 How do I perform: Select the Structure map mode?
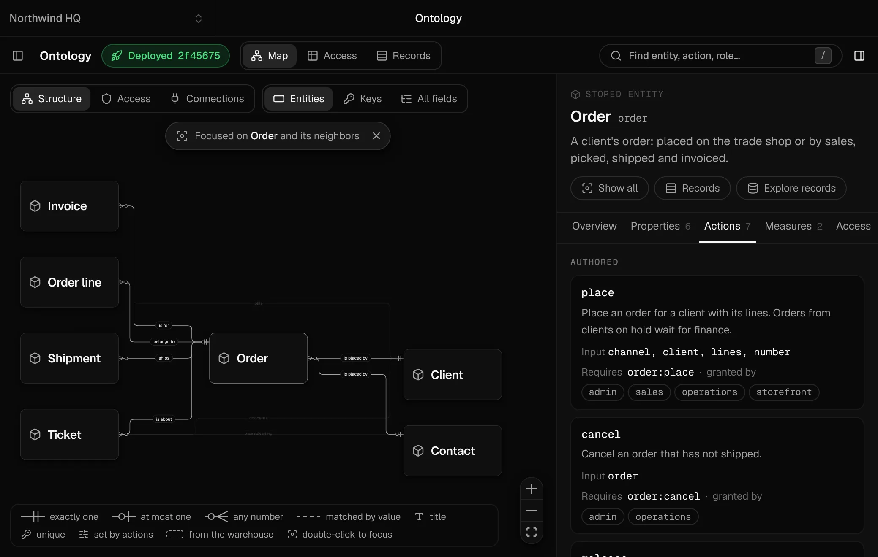click(x=52, y=99)
